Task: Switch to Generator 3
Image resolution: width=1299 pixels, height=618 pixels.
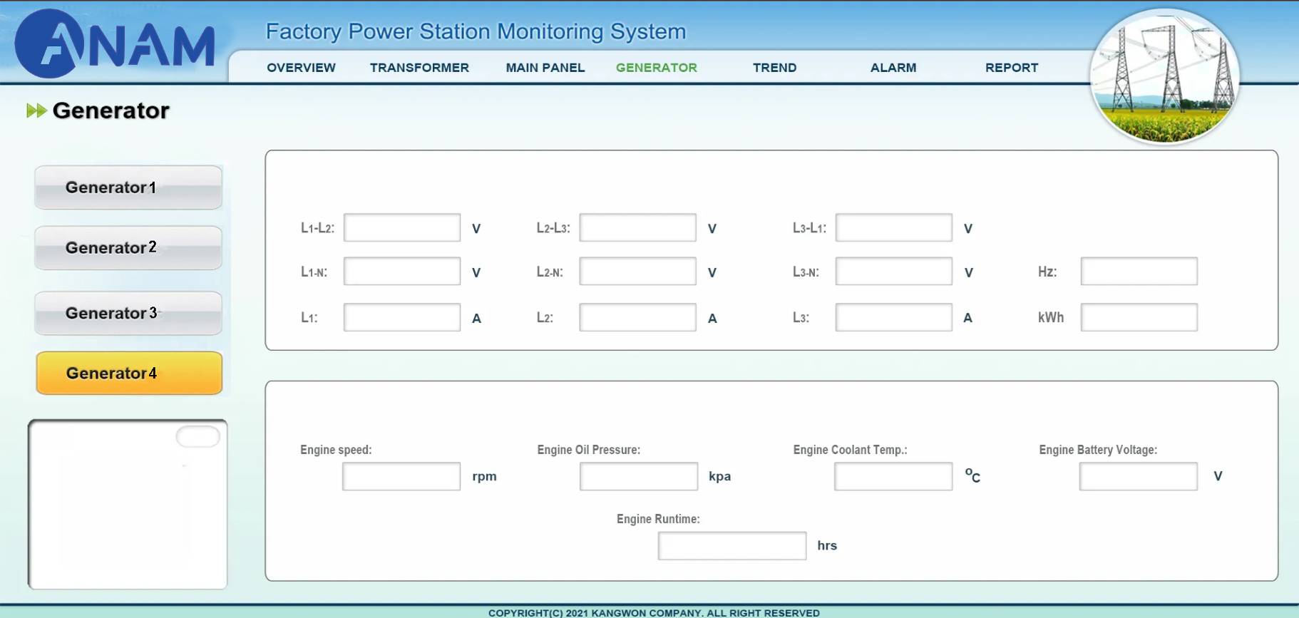Action: click(x=128, y=313)
